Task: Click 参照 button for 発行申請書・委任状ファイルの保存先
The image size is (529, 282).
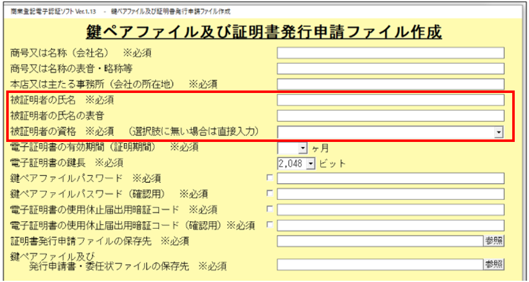Action: [x=494, y=265]
